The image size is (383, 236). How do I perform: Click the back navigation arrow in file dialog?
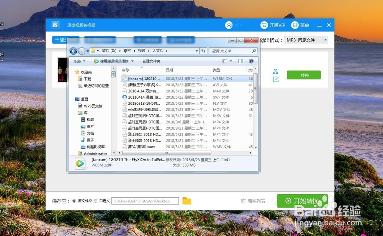[73, 50]
